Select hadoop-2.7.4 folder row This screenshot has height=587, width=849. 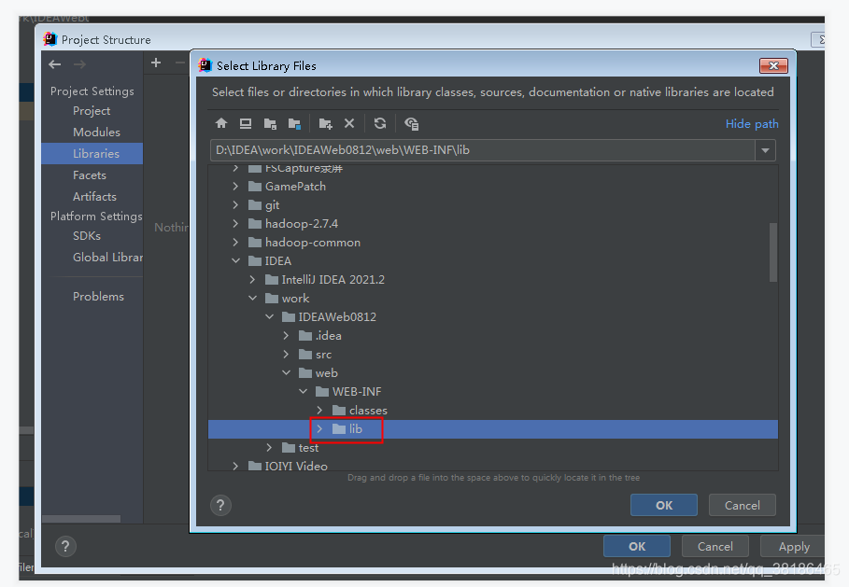coord(493,223)
